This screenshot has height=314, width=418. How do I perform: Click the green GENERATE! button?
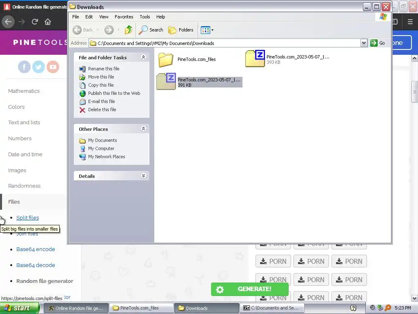(x=249, y=289)
